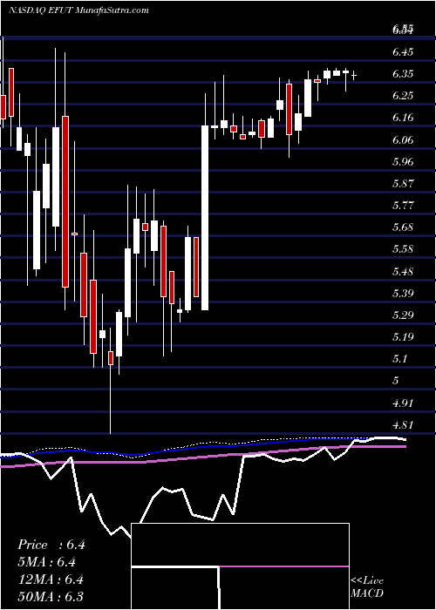This screenshot has width=436, height=610.
Task: Click the <<Live MACD label
Action: point(367,586)
